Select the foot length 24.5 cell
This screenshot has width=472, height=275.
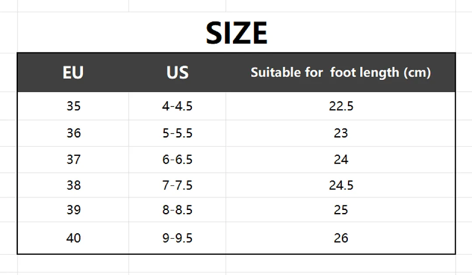pyautogui.click(x=341, y=185)
